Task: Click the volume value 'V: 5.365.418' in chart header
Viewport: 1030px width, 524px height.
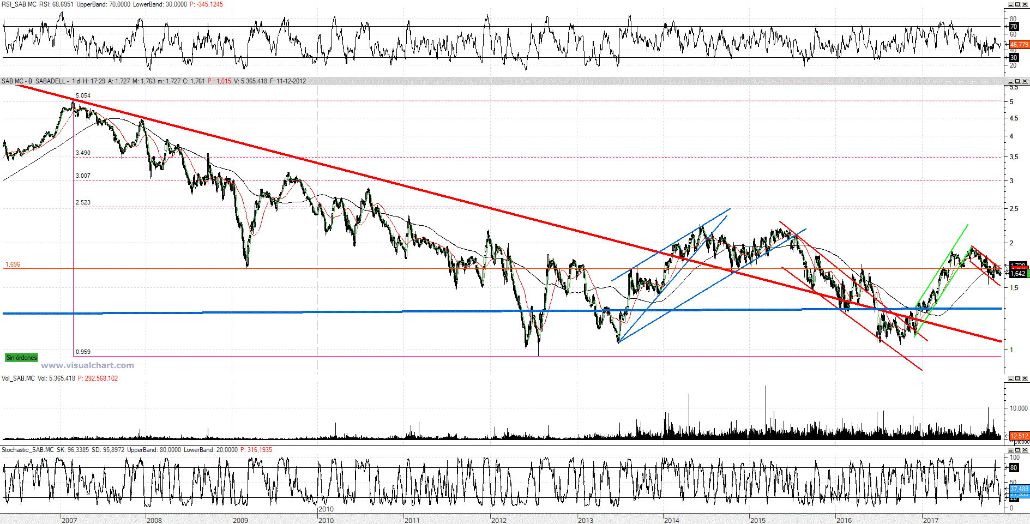Action: (x=251, y=81)
